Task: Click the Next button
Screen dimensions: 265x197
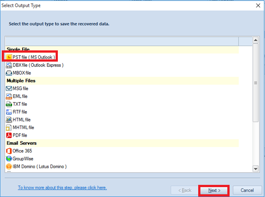Action: (214, 190)
